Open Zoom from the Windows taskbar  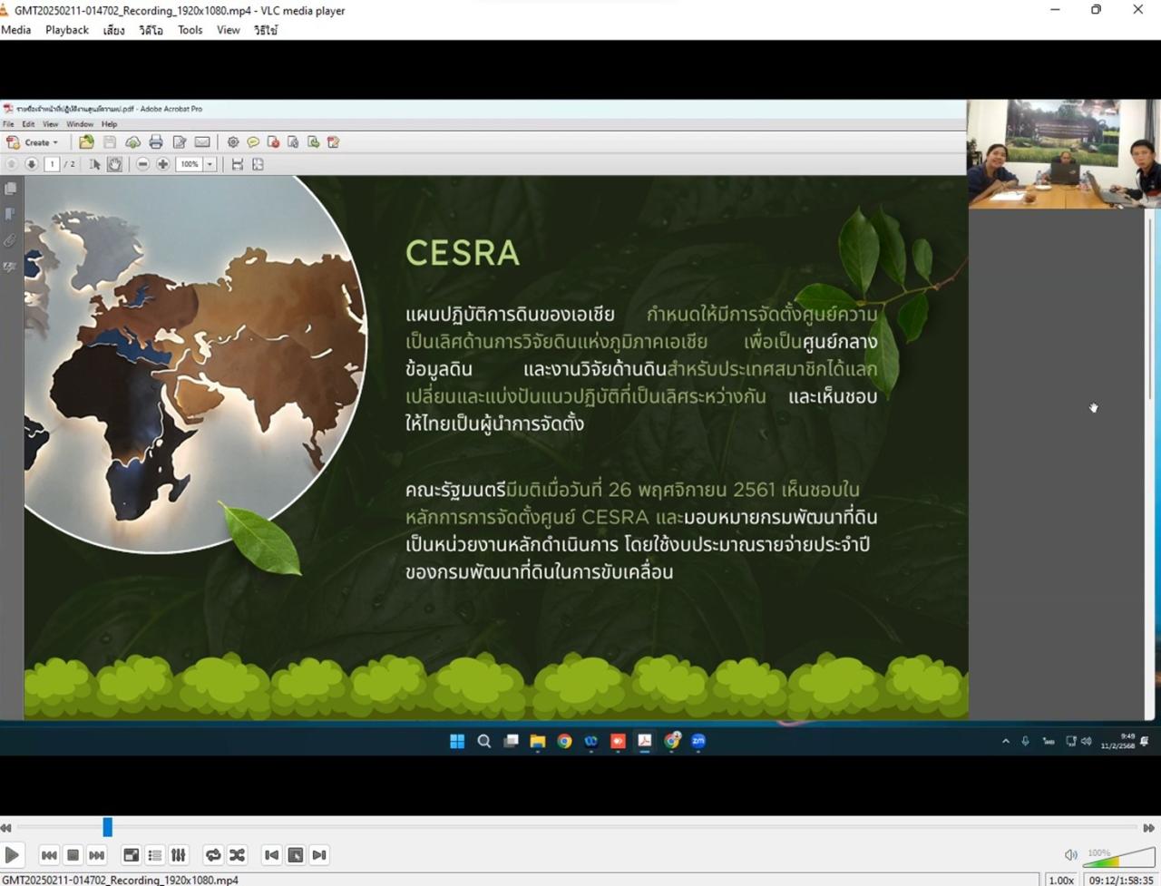pos(698,741)
